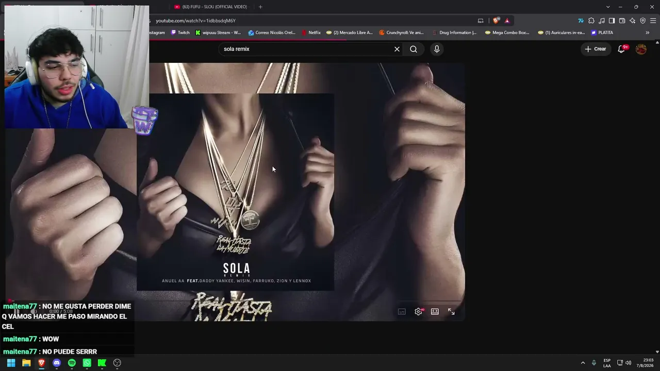Open the Crunchyroll bookmark

tap(402, 32)
